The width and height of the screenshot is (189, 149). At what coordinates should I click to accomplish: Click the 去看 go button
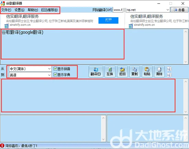point(179,10)
